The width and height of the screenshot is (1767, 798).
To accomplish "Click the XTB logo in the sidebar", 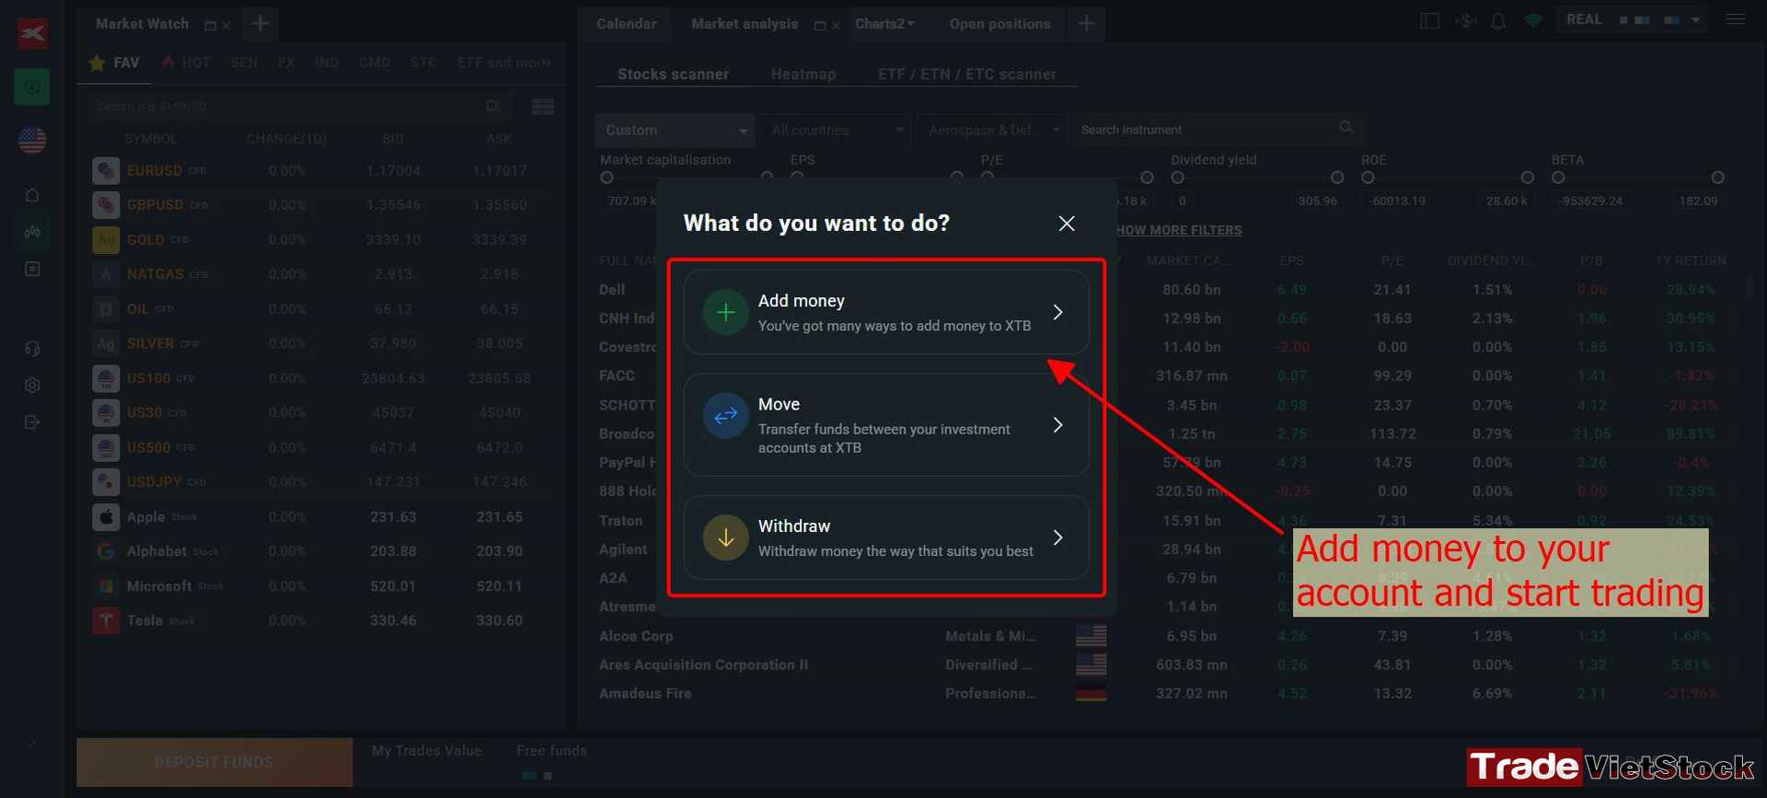I will 32,33.
